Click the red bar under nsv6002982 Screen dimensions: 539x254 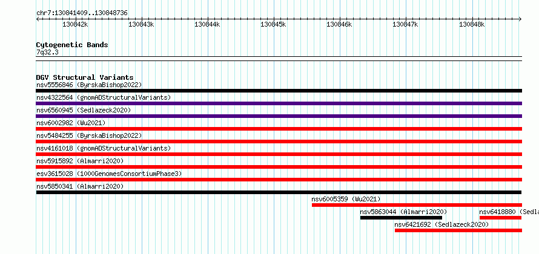point(279,129)
